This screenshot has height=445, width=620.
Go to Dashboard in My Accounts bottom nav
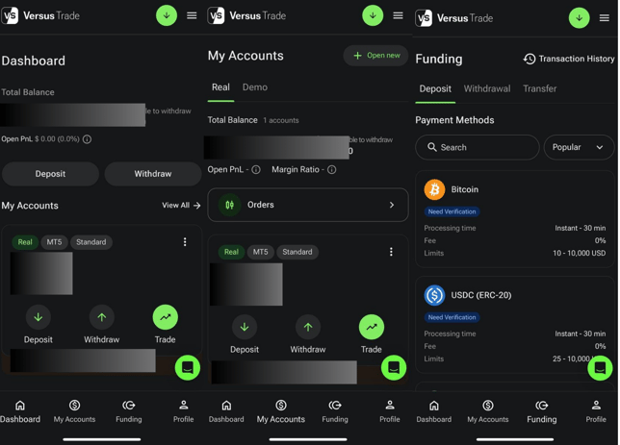(226, 411)
